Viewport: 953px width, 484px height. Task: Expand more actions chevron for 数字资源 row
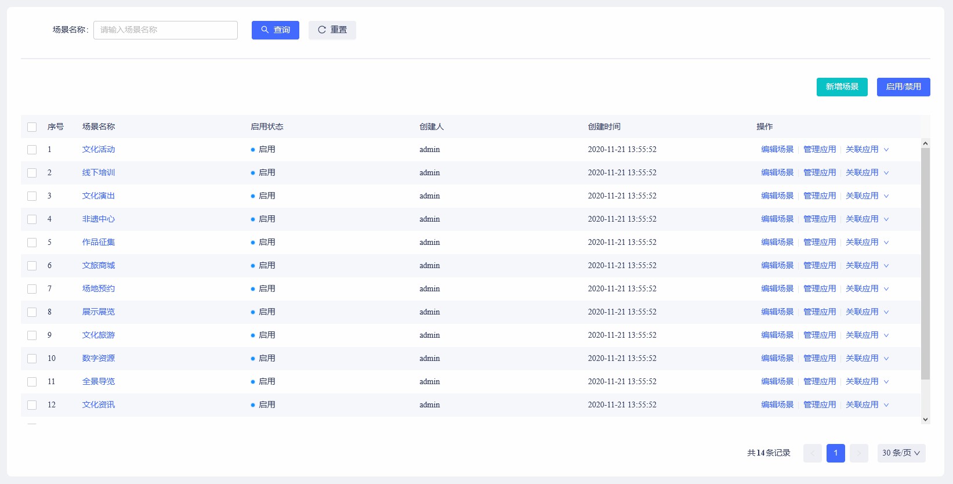(886, 359)
